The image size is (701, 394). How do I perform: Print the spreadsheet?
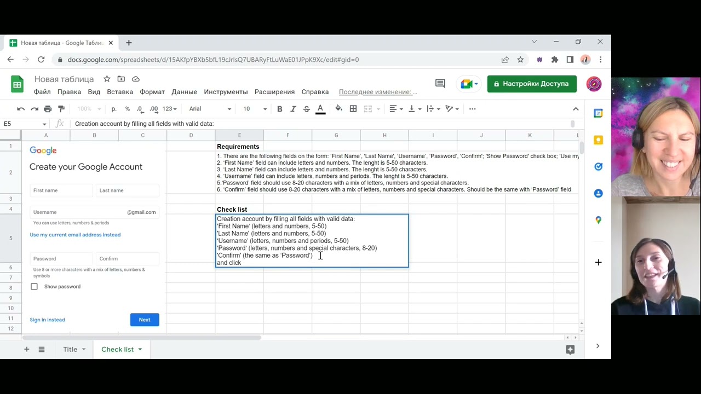(x=48, y=109)
